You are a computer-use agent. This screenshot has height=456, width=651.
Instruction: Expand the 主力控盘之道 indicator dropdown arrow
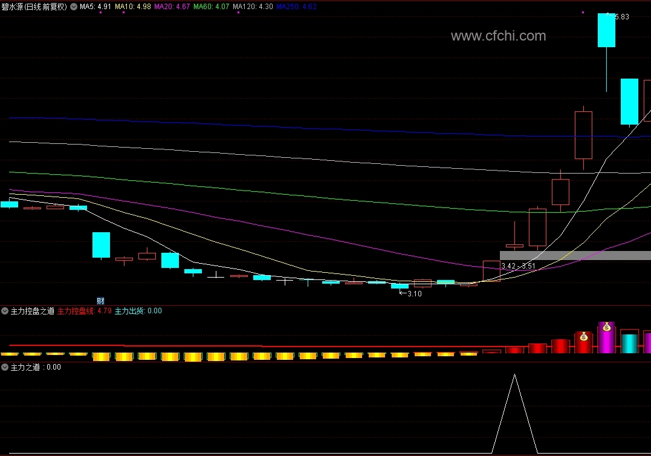click(x=5, y=311)
